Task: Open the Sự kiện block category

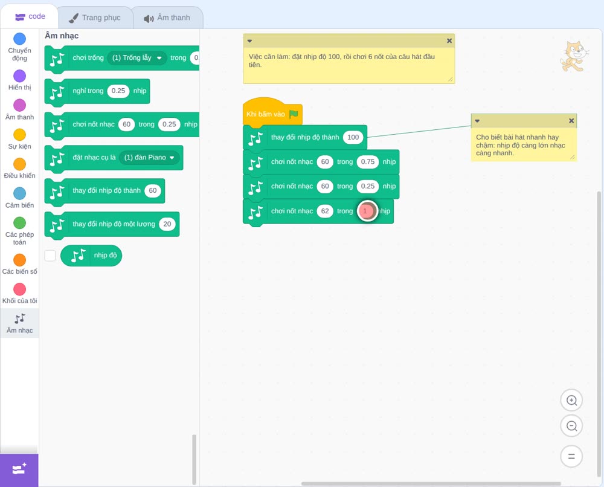Action: click(20, 139)
